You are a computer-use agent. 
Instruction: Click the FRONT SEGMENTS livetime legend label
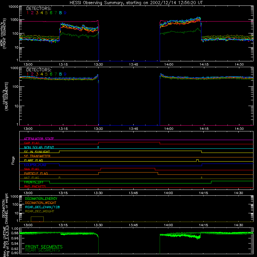(44, 247)
